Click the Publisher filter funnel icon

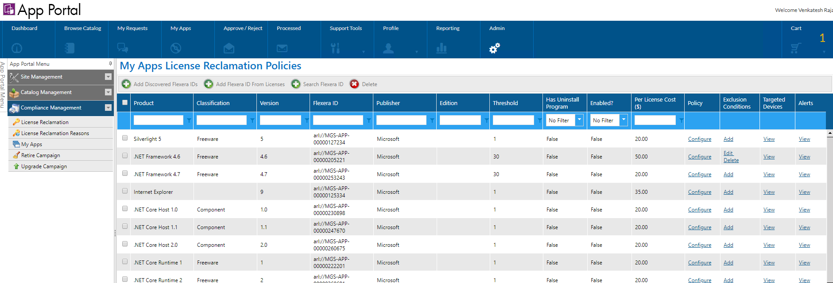click(x=432, y=120)
